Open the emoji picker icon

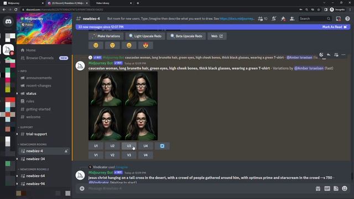tap(345, 188)
